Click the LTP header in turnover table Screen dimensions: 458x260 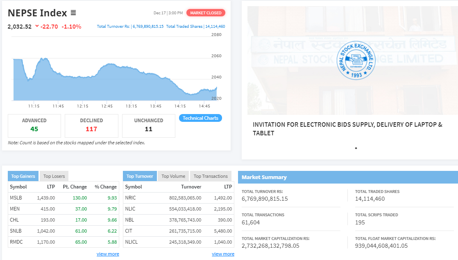point(228,187)
